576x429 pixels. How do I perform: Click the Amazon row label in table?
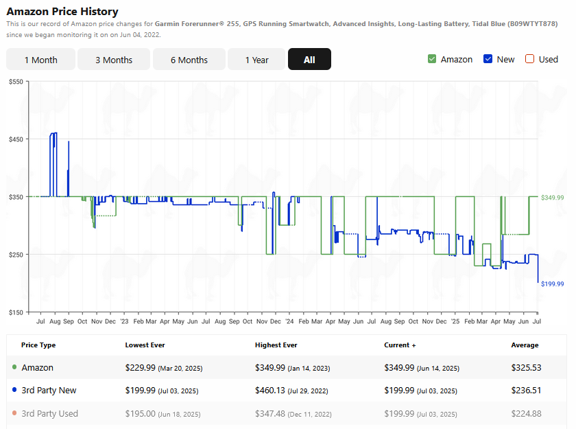(x=37, y=368)
